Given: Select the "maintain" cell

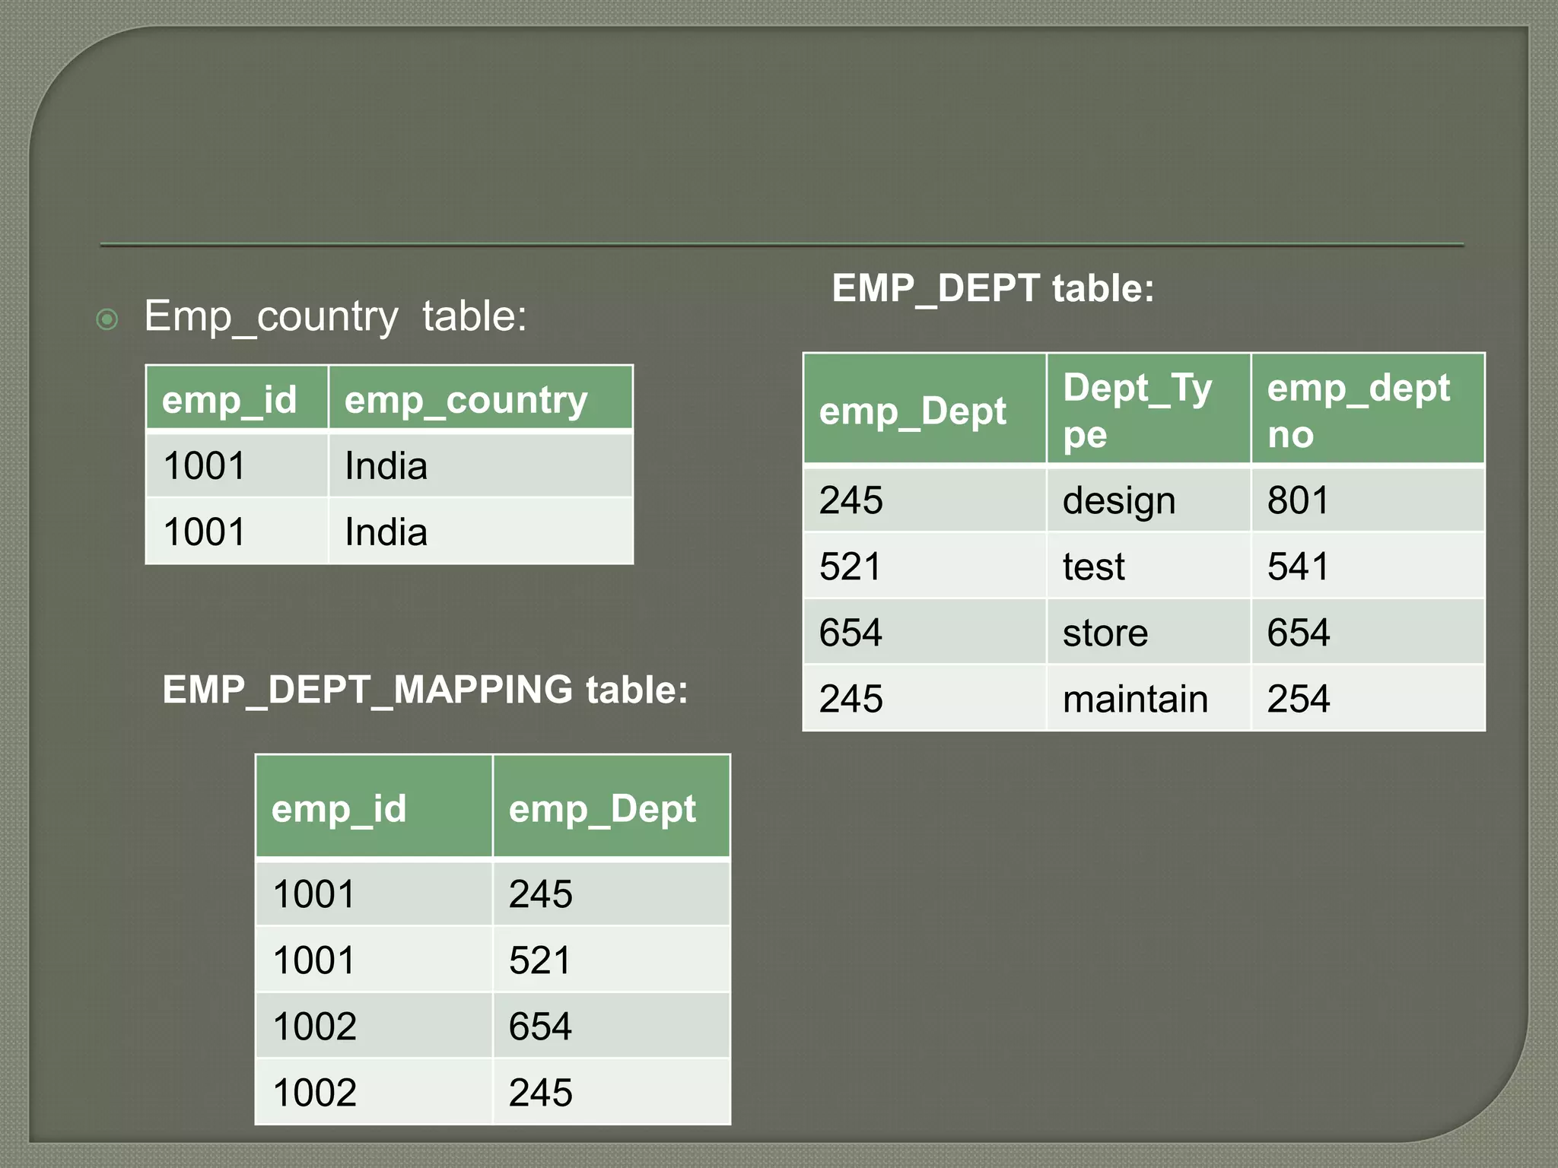Looking at the screenshot, I should (1149, 698).
